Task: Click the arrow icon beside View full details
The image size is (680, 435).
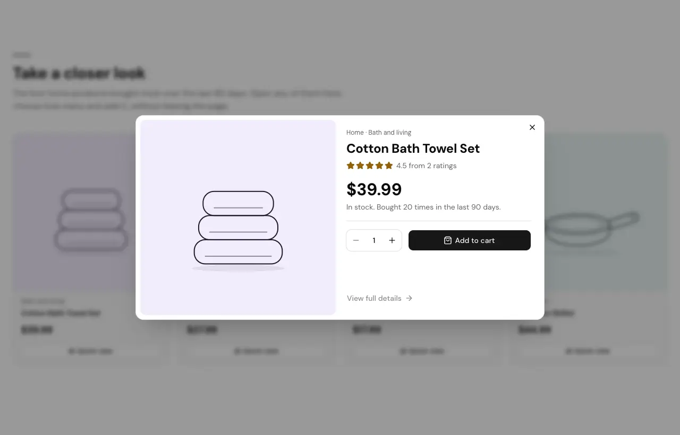Action: pos(409,298)
